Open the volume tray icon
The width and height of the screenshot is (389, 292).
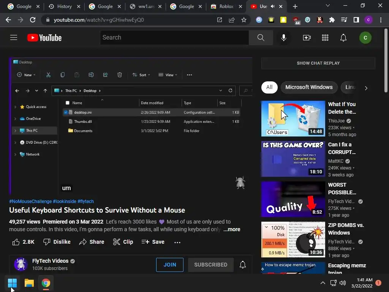(x=343, y=283)
